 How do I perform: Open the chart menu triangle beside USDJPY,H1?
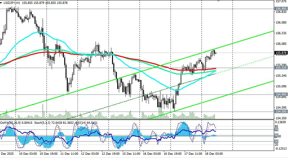(1, 3)
